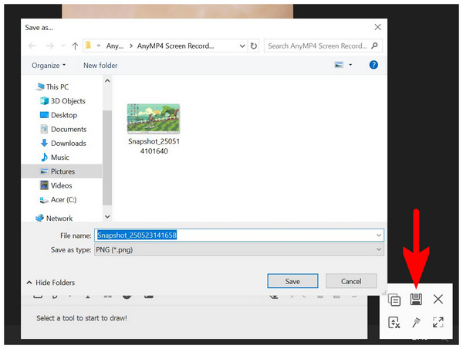
Task: Select Acer (C:) drive
Action: [58, 199]
